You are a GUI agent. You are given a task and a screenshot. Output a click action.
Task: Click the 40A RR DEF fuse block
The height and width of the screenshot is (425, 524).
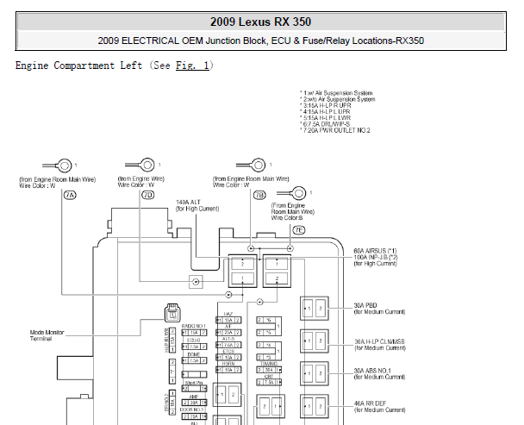pyautogui.click(x=314, y=406)
